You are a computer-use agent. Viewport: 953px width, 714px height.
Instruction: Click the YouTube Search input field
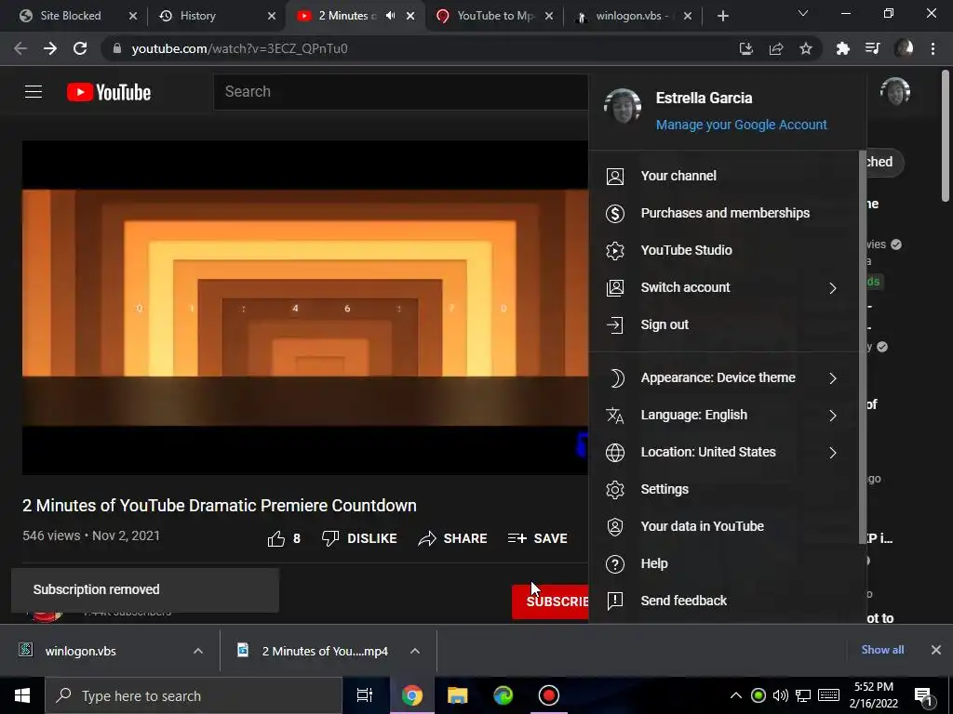tap(401, 92)
